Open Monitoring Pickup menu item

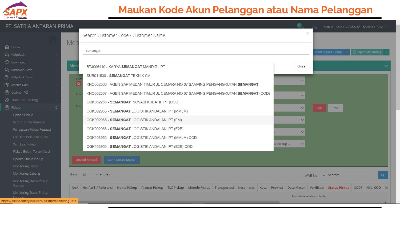click(x=26, y=166)
